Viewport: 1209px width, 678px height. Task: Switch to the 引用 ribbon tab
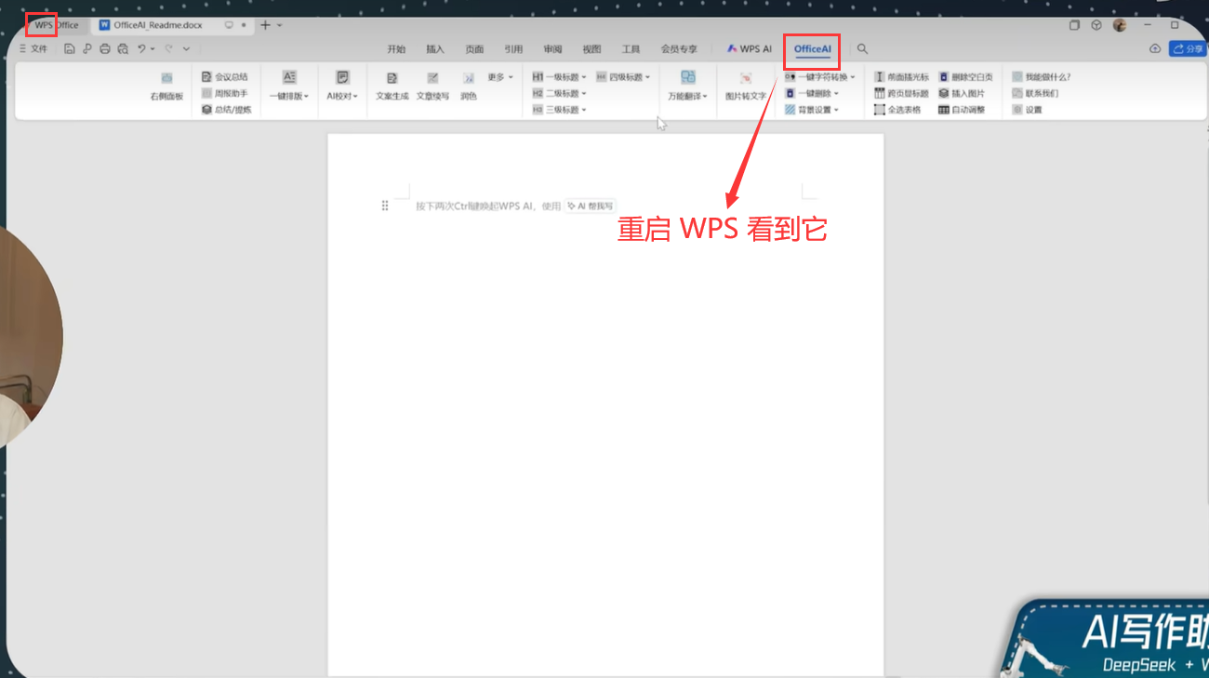pos(513,48)
